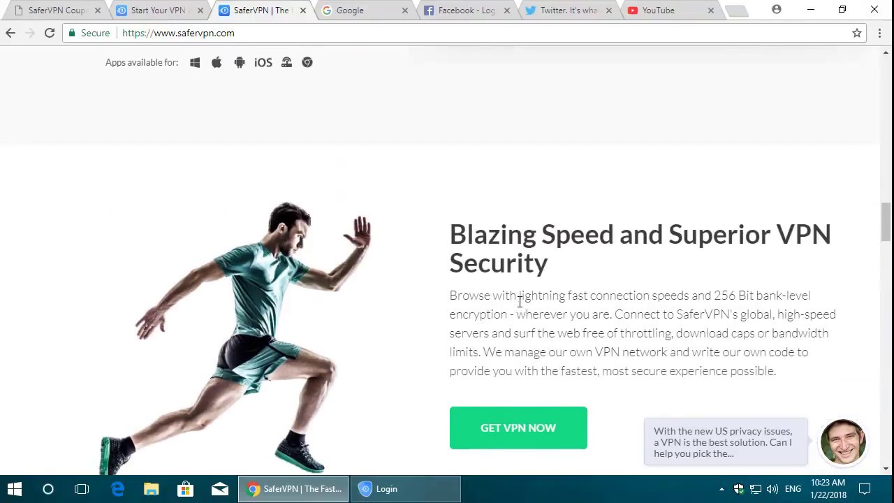
Task: Click the 'Apps available for:' label
Action: coord(142,62)
